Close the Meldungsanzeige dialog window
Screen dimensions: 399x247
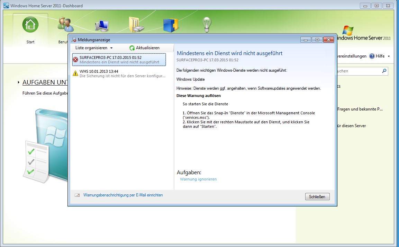328,40
